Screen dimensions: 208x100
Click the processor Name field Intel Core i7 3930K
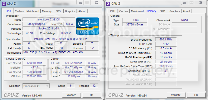(x=49, y=20)
